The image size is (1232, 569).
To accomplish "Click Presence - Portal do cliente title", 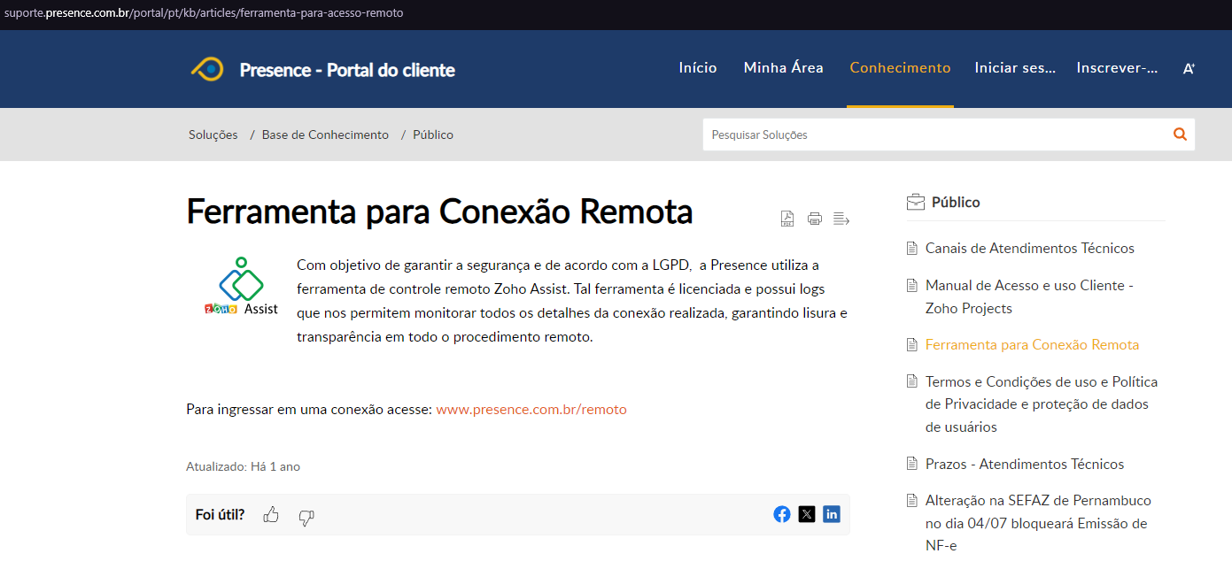I will (x=347, y=70).
